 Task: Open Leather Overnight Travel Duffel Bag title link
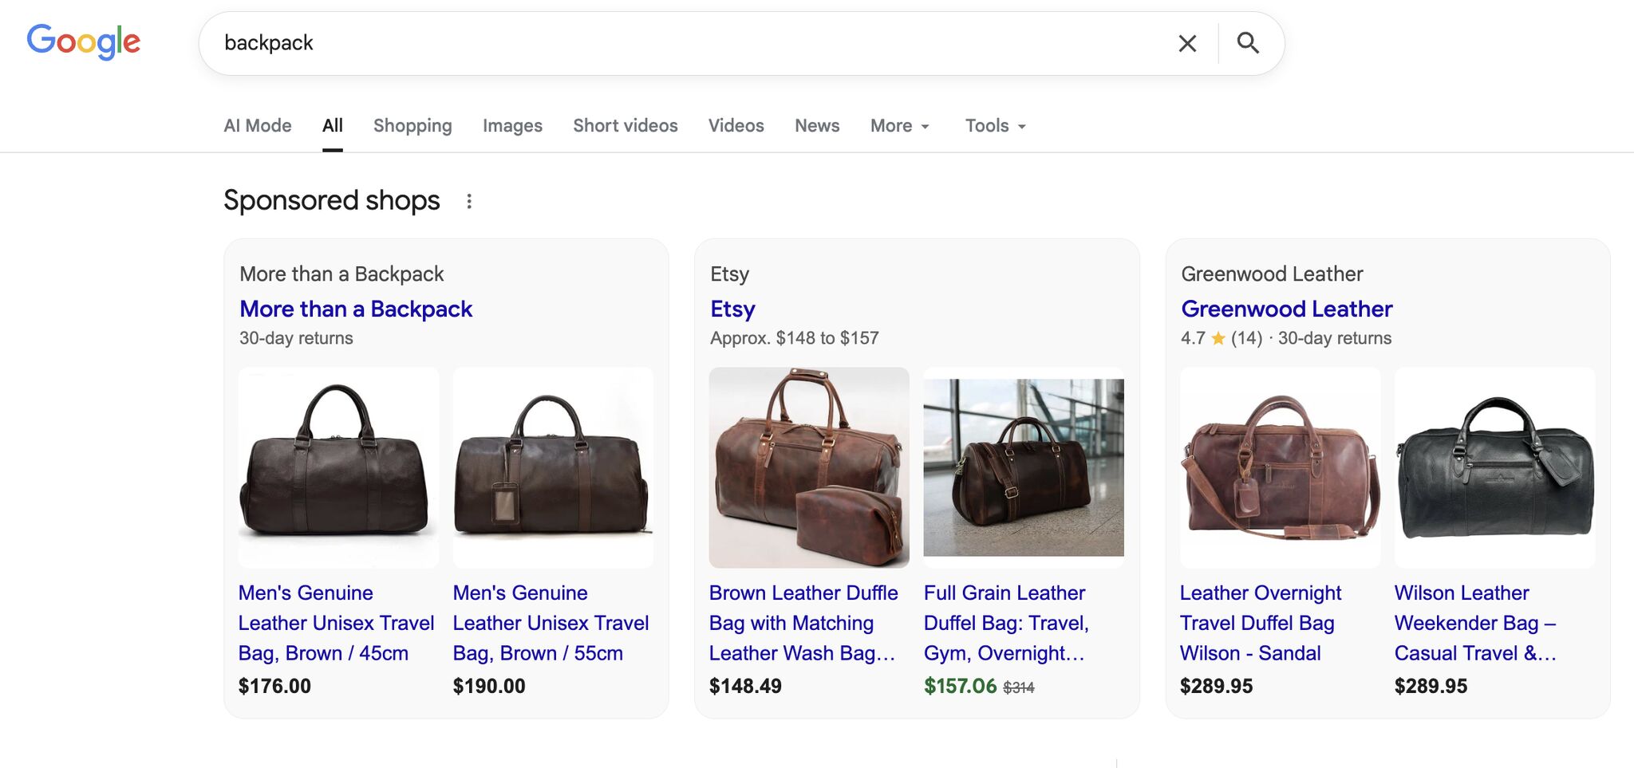[1260, 623]
